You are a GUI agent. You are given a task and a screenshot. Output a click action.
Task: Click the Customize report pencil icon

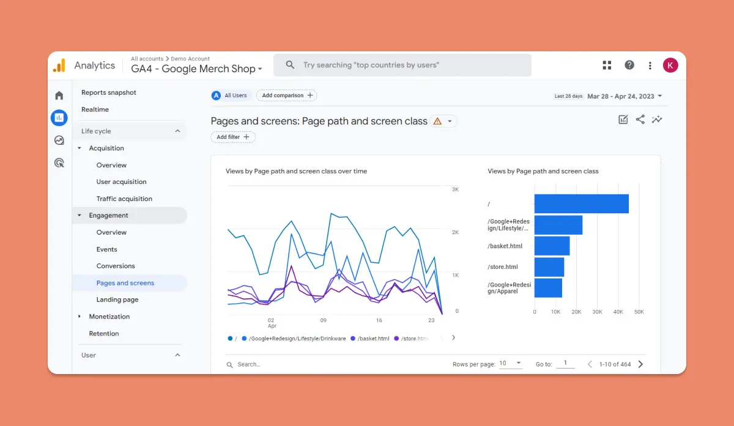[x=623, y=120]
